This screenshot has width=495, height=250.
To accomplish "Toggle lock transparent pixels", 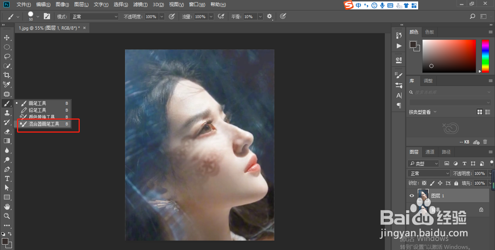I will coord(424,183).
